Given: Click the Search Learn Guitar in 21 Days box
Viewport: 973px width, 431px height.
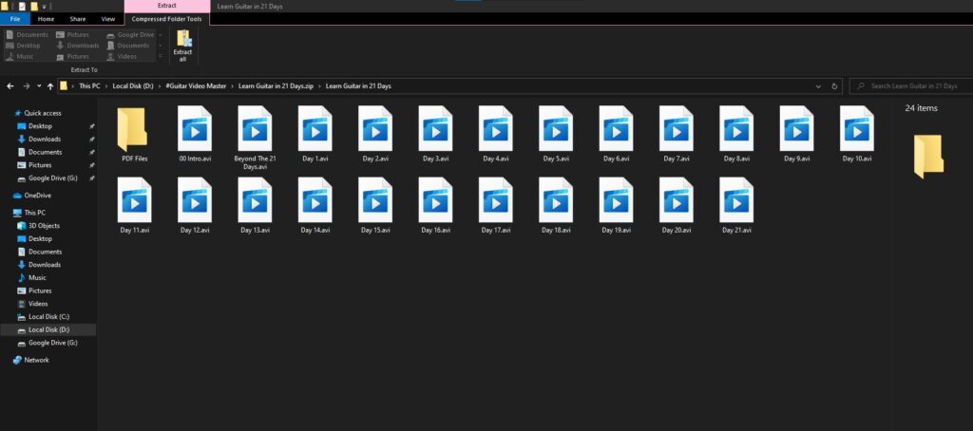Looking at the screenshot, I should click(912, 86).
